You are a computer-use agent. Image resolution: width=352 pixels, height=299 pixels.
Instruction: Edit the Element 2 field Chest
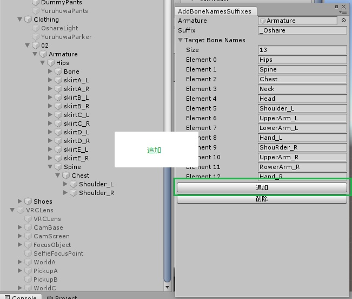click(x=302, y=79)
